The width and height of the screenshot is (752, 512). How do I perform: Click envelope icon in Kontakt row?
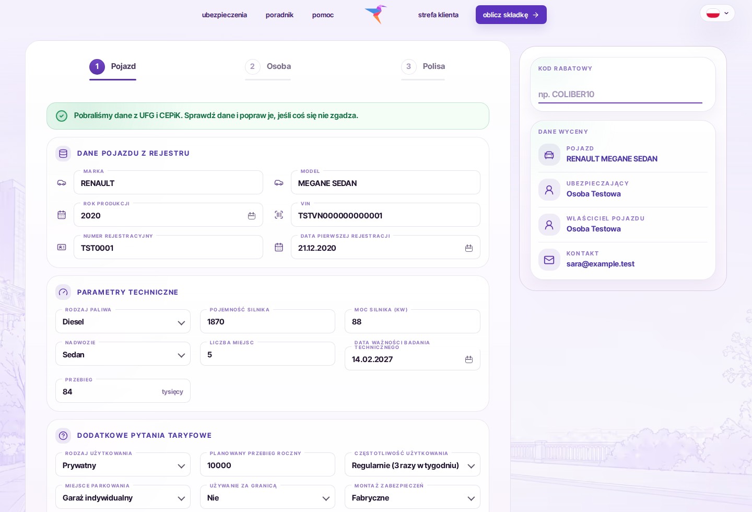(x=549, y=260)
